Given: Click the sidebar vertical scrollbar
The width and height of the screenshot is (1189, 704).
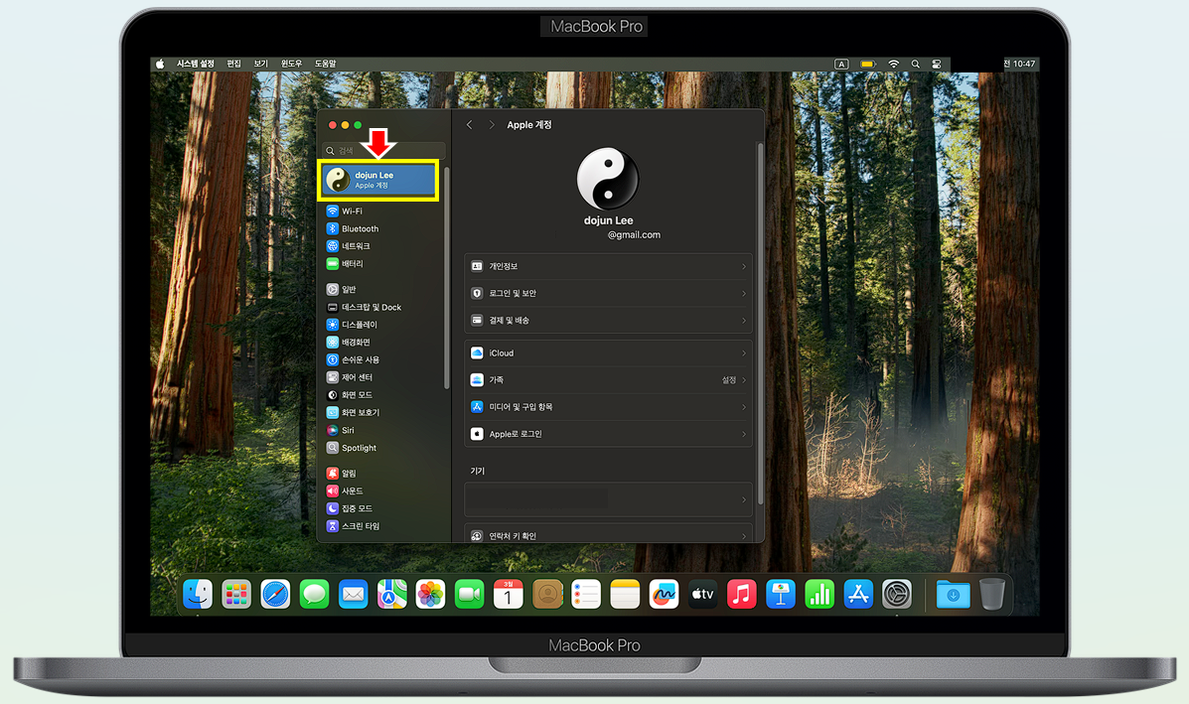Looking at the screenshot, I should pyautogui.click(x=447, y=277).
